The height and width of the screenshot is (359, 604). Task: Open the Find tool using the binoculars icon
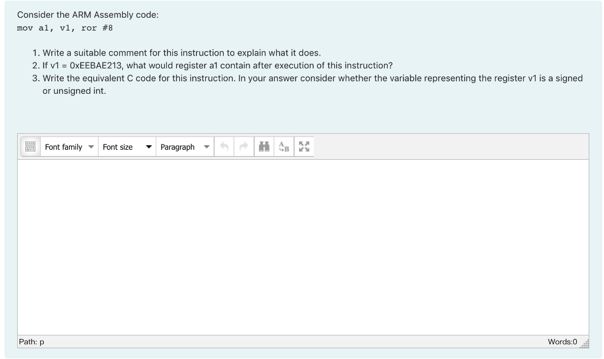264,147
